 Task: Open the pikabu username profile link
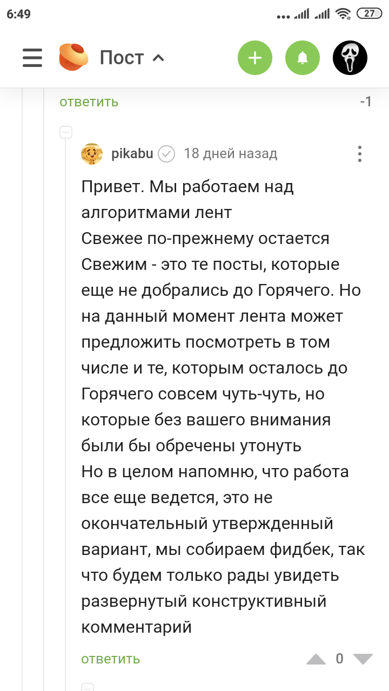coord(132,154)
